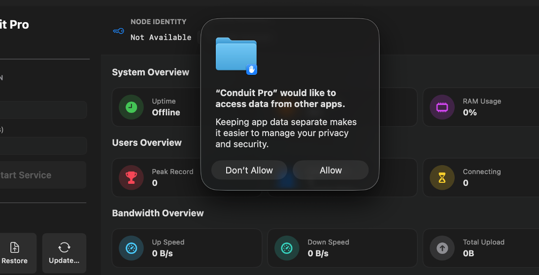Click the grey Total Upload arrow icon
Viewport: 539px width, 275px height.
pos(442,248)
